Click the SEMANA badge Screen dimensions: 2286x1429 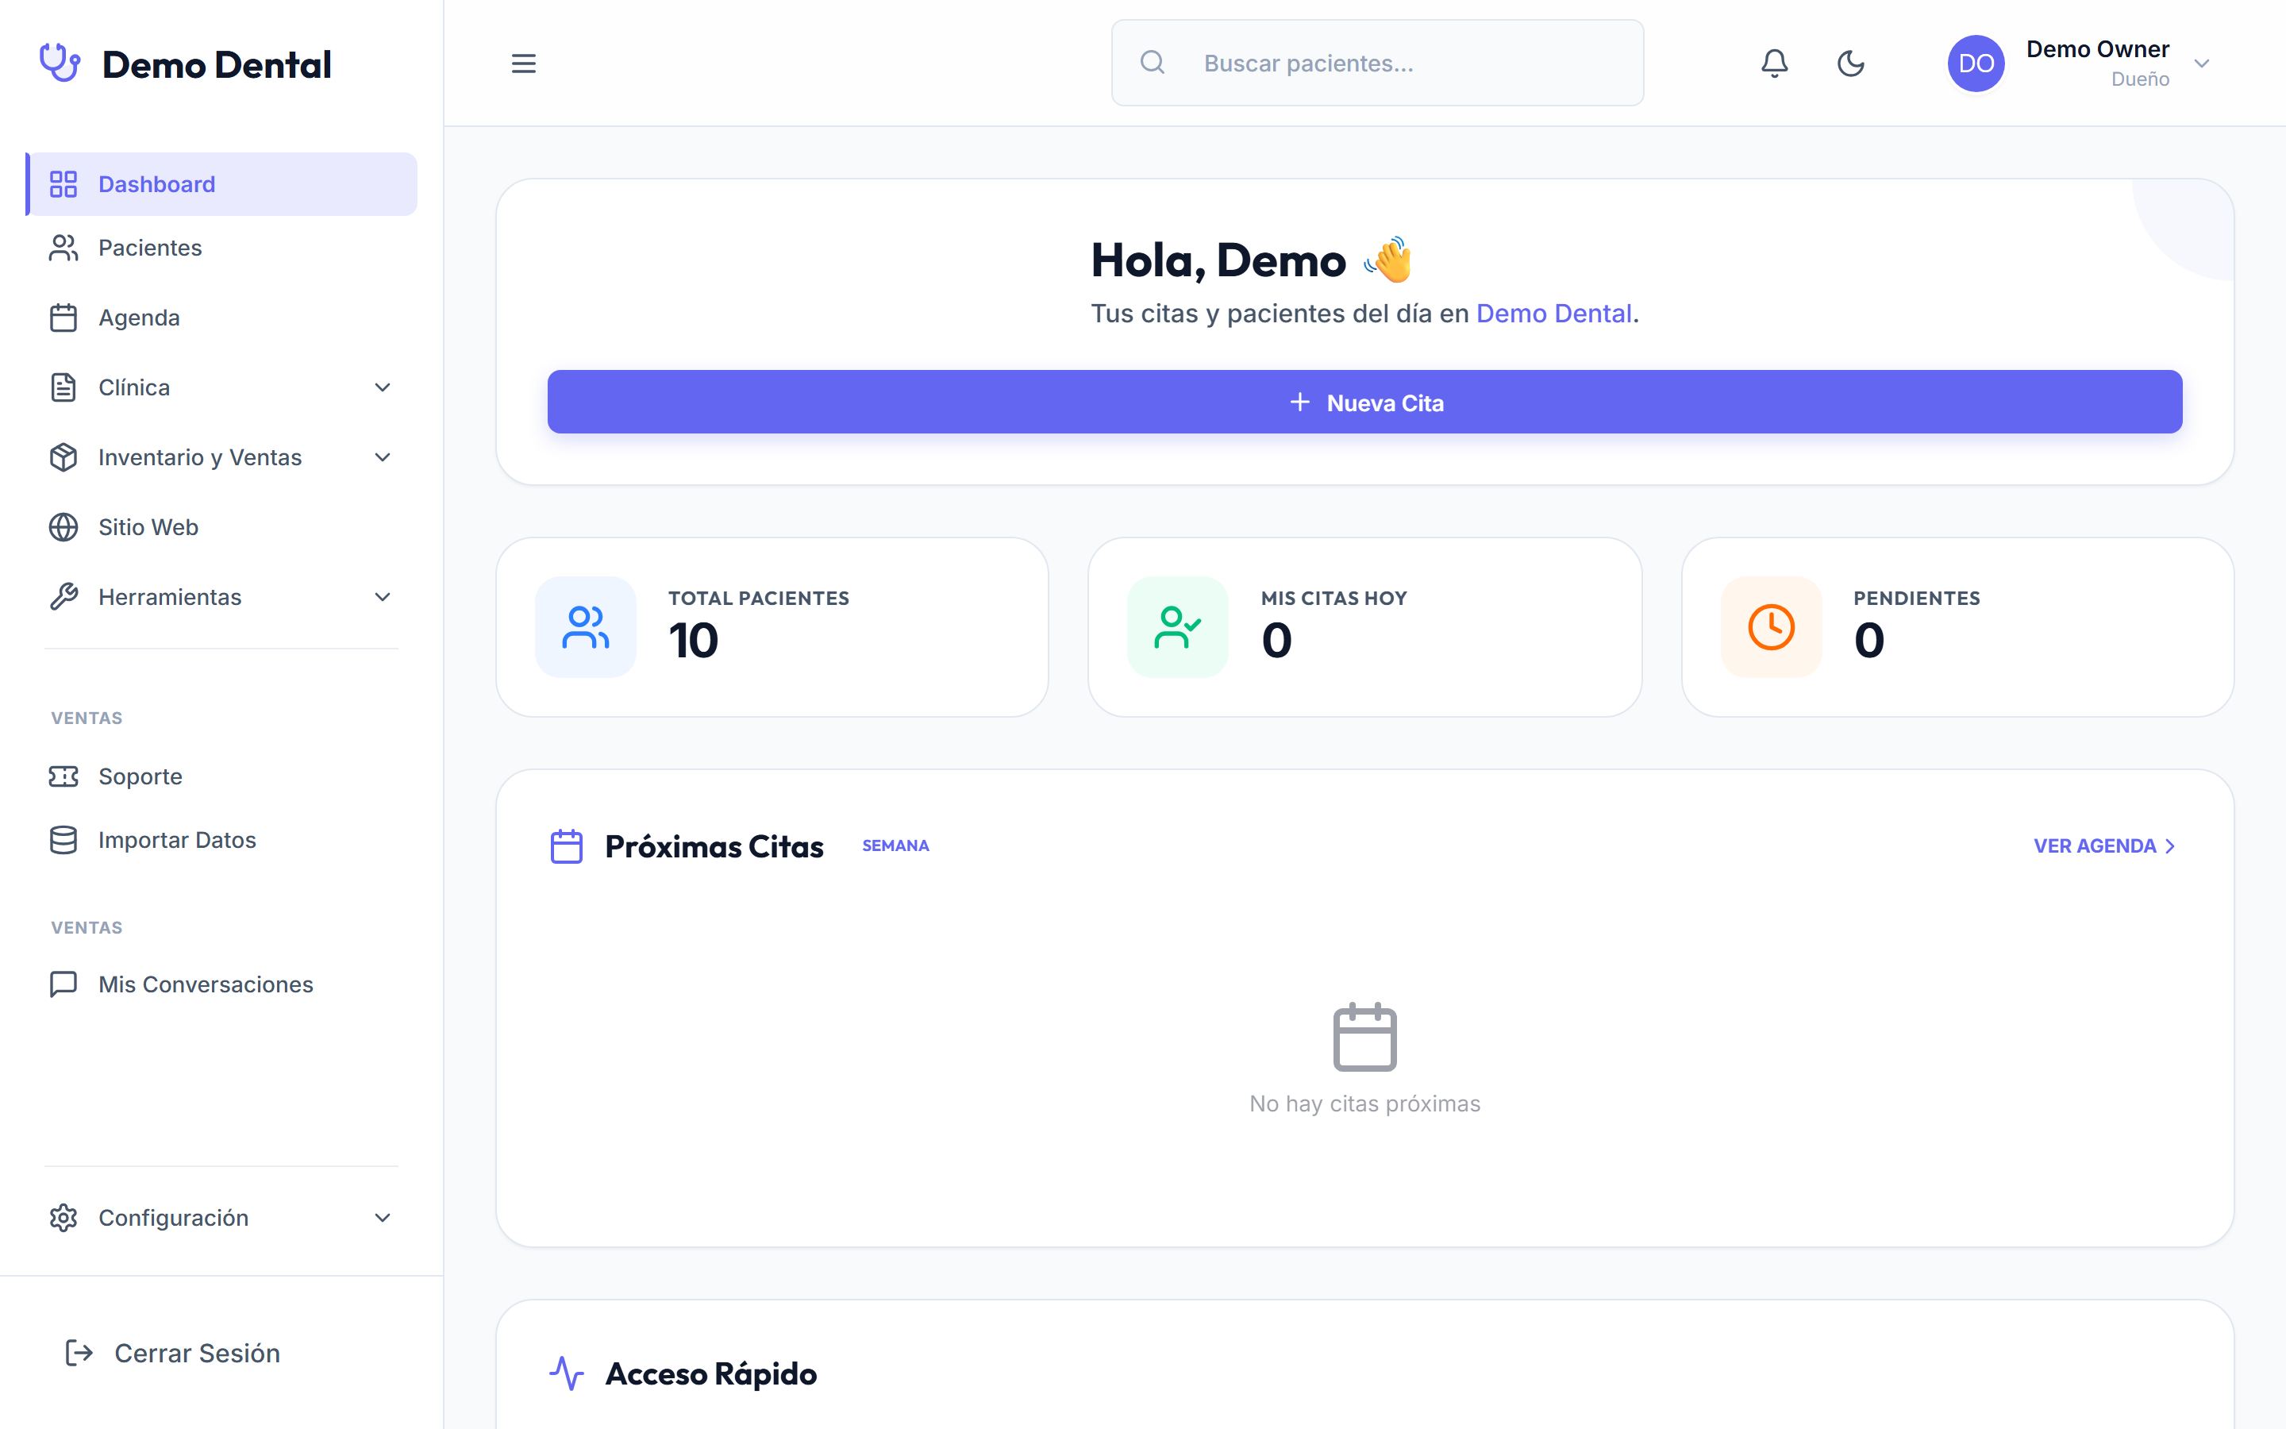[x=895, y=845]
